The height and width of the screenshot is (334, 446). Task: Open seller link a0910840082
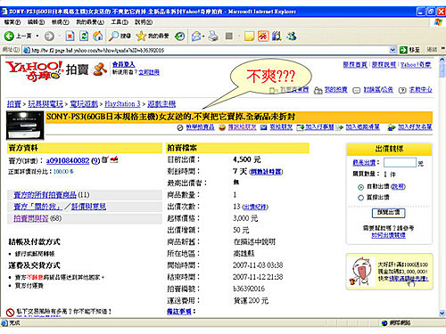coord(68,161)
